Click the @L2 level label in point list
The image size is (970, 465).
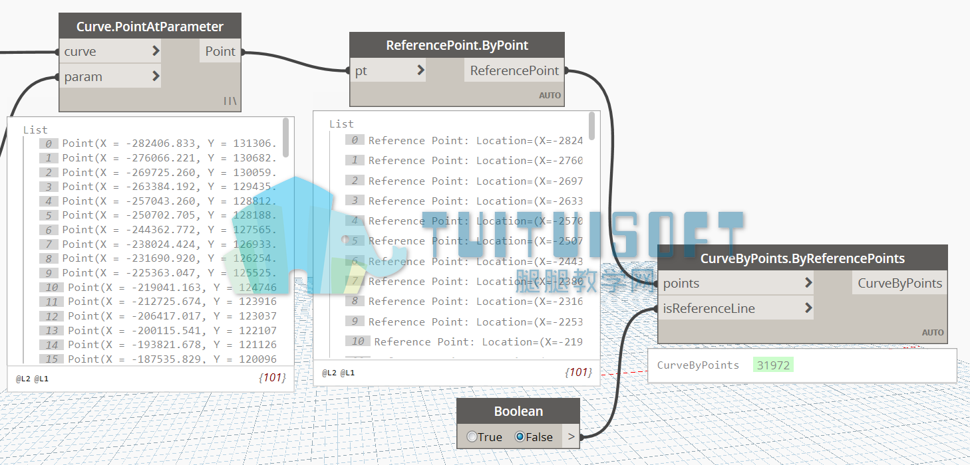(23, 379)
